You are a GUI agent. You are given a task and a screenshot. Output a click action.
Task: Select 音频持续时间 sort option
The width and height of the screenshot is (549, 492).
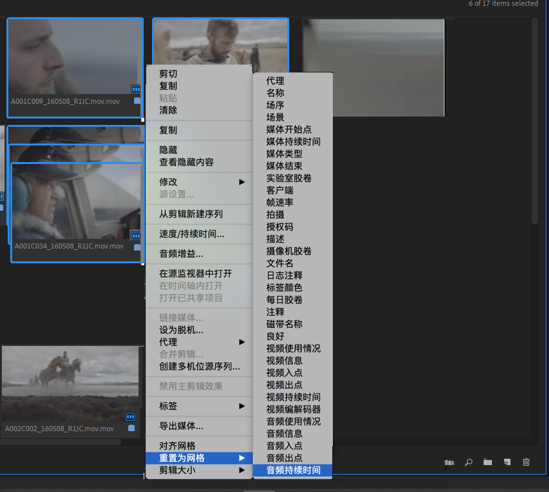point(292,470)
